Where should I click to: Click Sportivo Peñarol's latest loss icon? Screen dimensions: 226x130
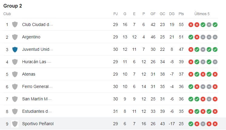pos(215,124)
